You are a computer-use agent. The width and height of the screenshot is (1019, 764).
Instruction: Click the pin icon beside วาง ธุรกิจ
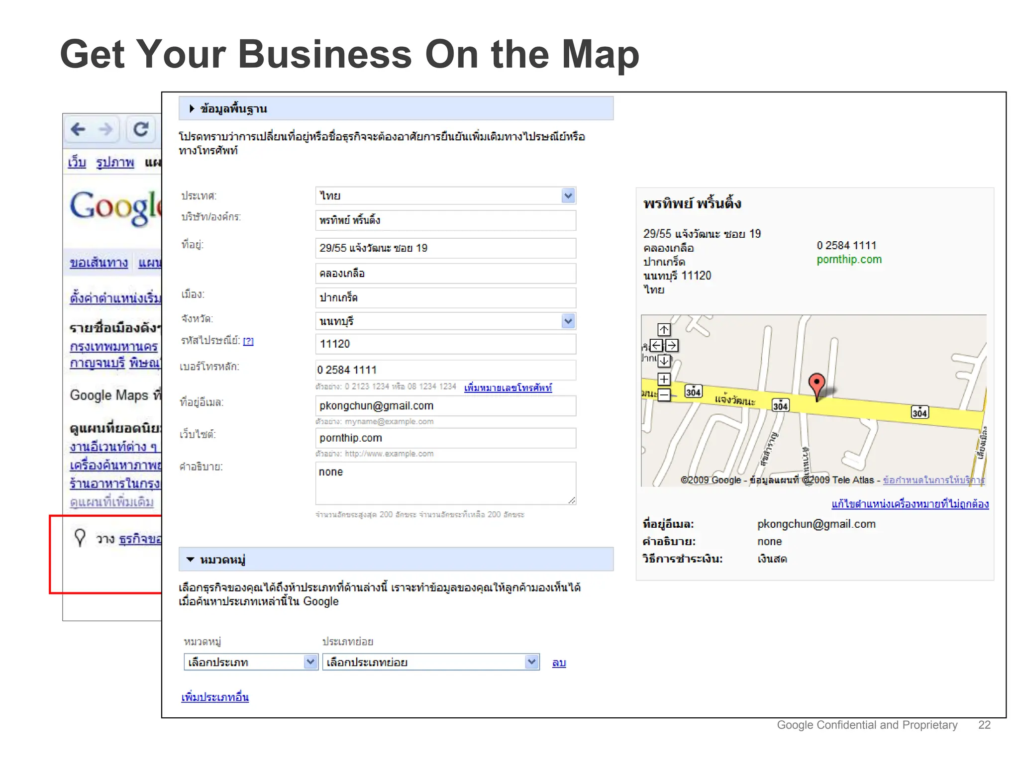(80, 538)
